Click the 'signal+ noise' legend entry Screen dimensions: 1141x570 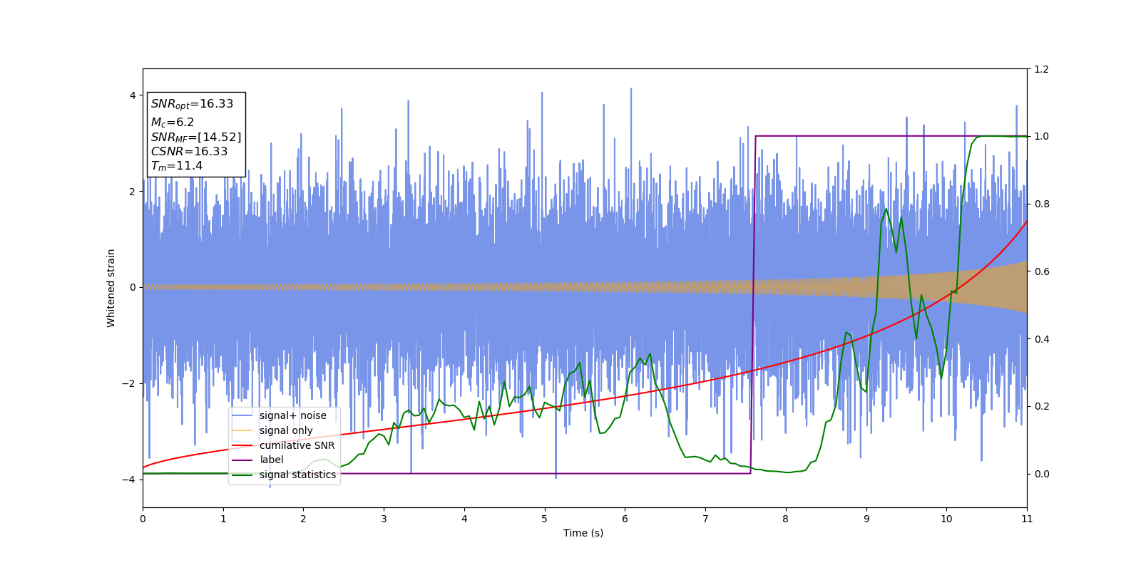click(x=292, y=415)
